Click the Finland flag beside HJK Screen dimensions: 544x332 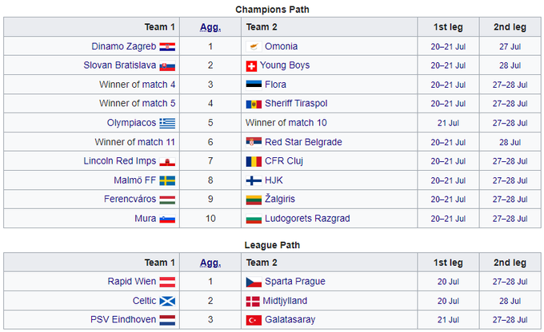(x=253, y=180)
